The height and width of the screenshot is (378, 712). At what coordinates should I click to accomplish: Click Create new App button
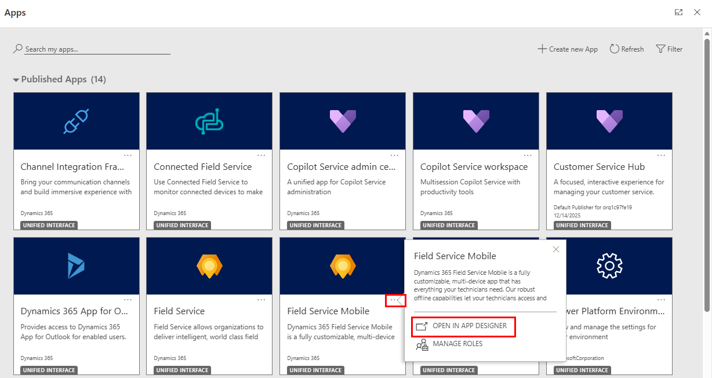coord(568,49)
